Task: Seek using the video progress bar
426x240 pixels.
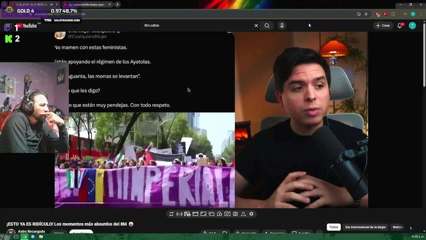Action: click(145, 203)
